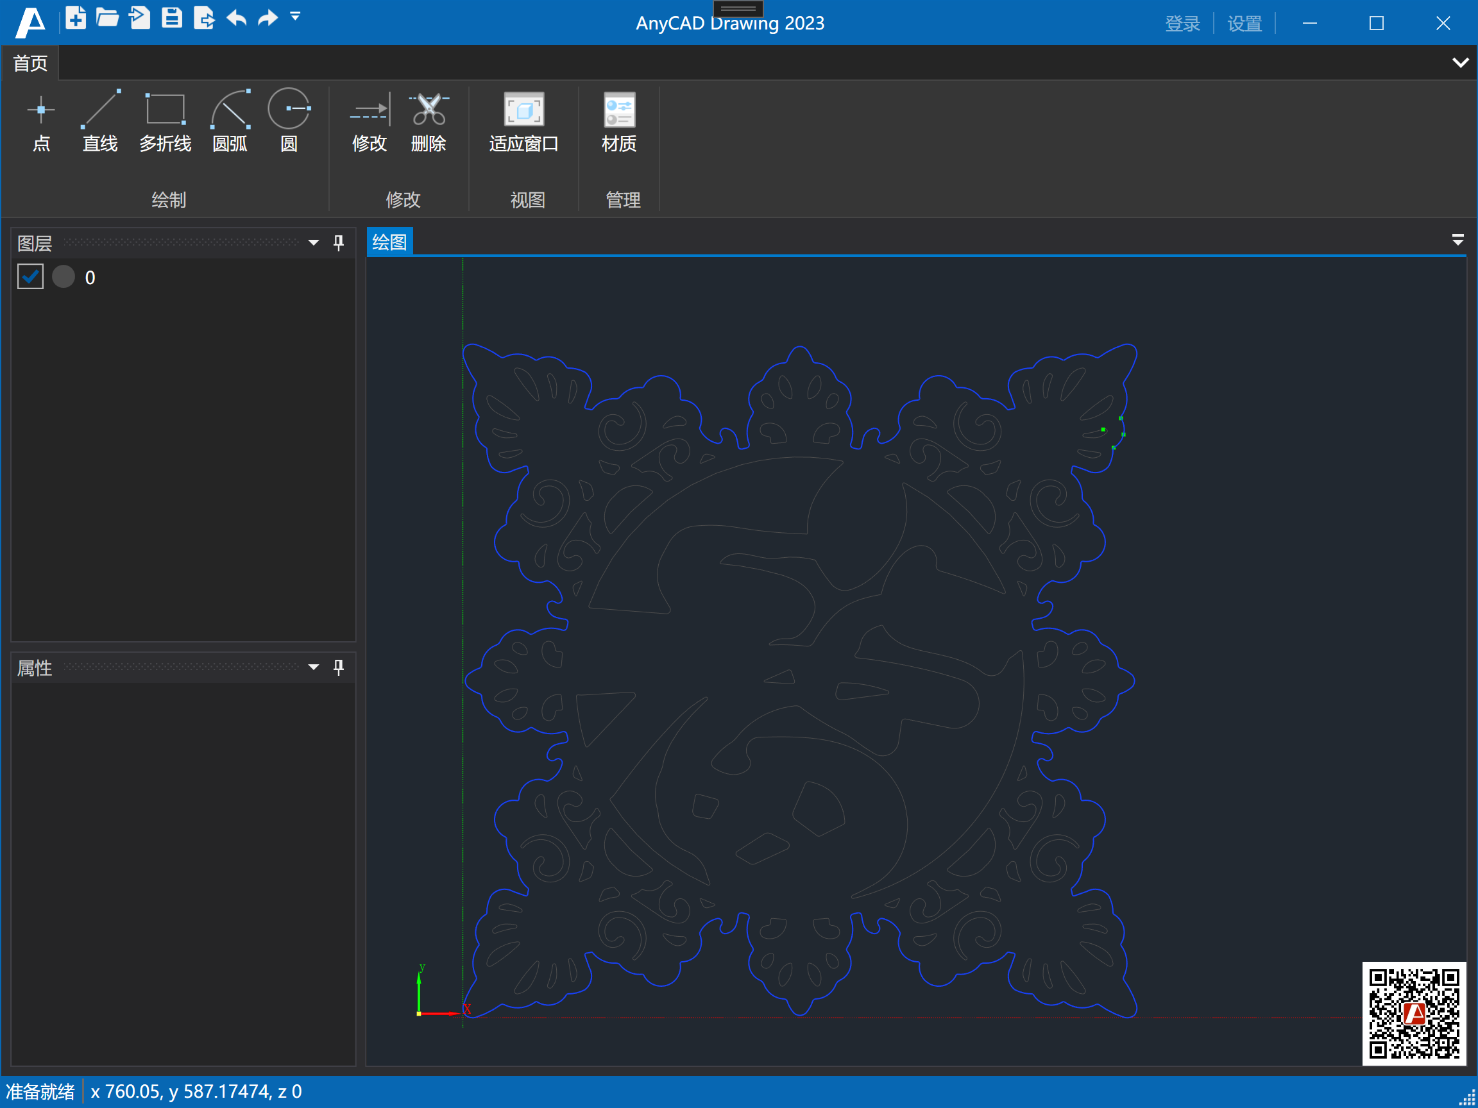Select the 绘图 drawing tab

(389, 242)
